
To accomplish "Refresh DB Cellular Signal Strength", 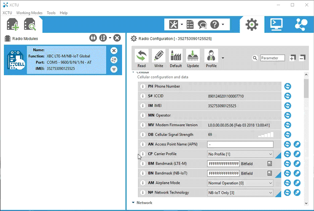I will tap(287, 135).
